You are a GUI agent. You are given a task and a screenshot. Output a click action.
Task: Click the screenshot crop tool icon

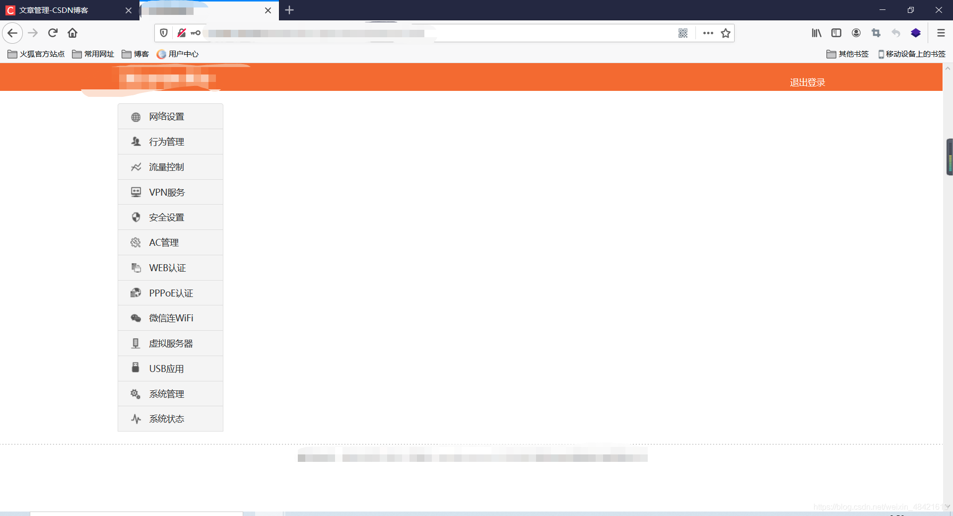876,33
